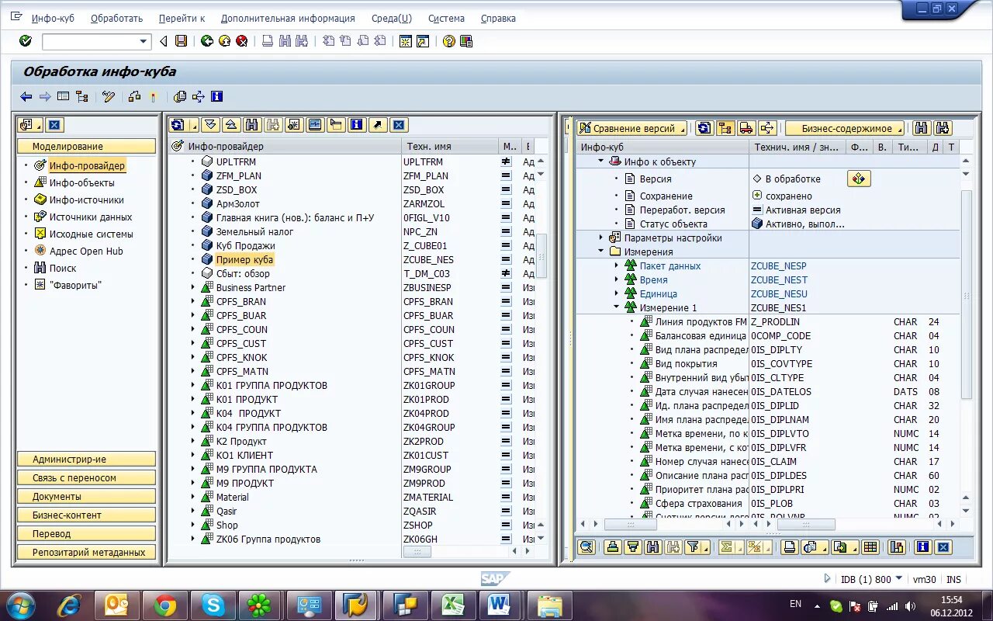Open the Filter dropdown arrow in bottom toolbar
993x621 pixels.
(706, 548)
